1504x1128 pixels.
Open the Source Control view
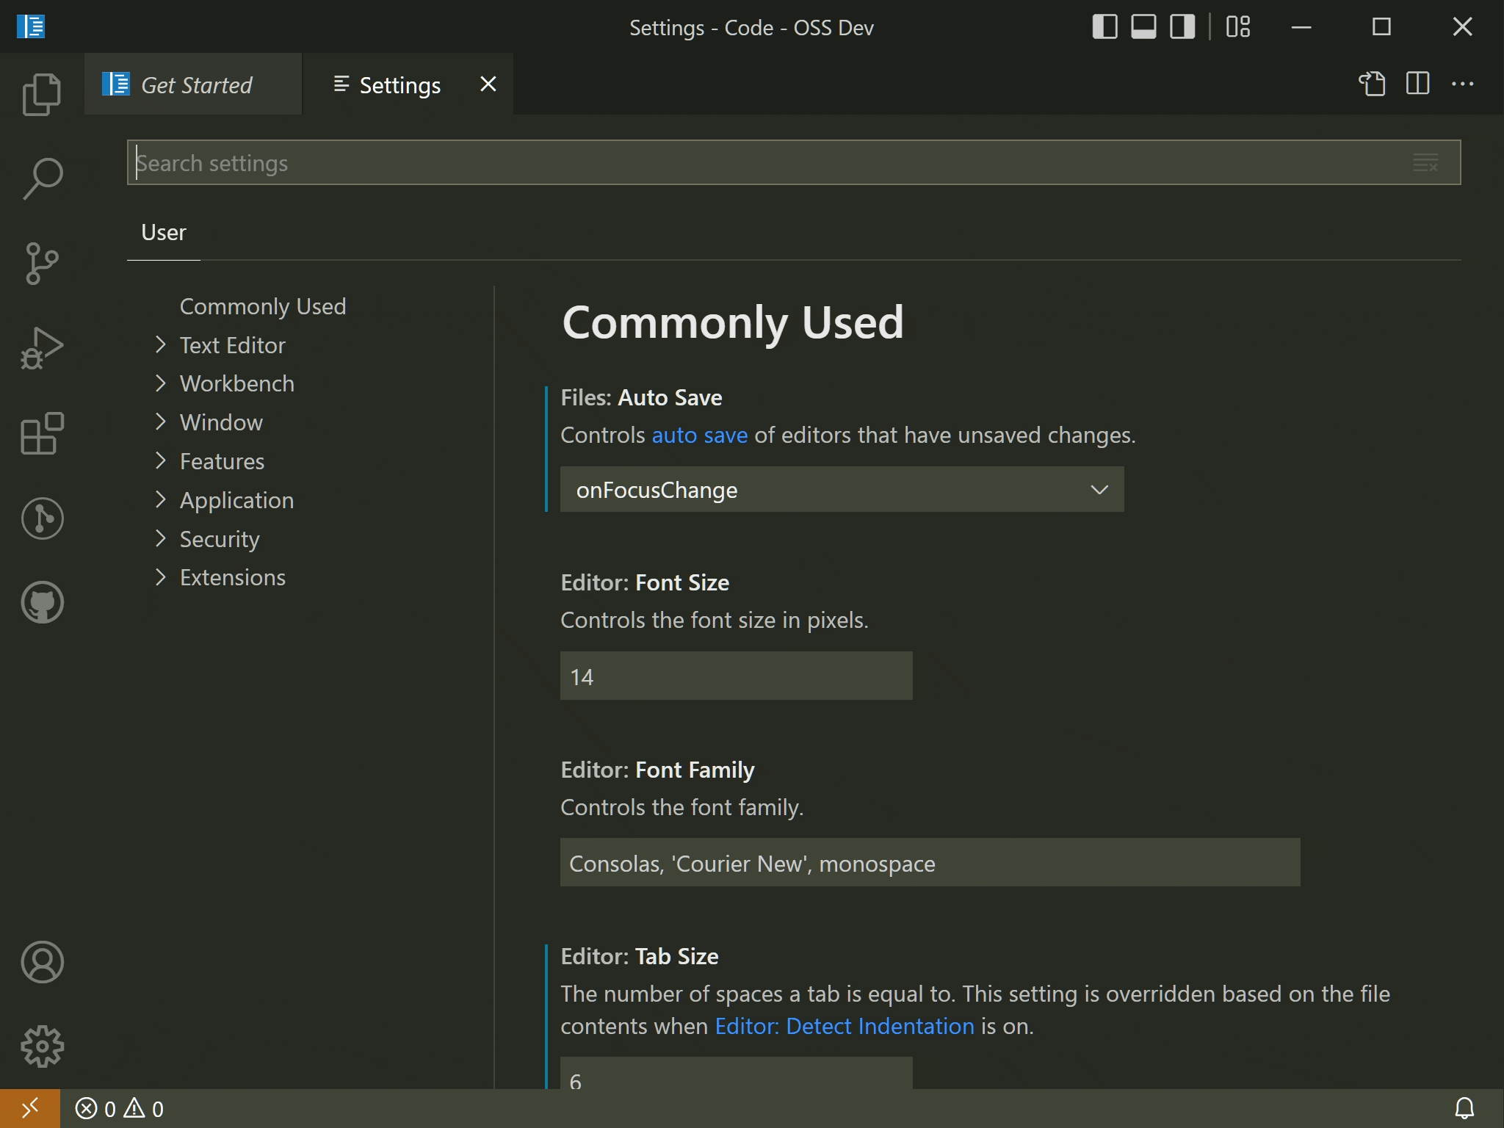[x=42, y=263]
